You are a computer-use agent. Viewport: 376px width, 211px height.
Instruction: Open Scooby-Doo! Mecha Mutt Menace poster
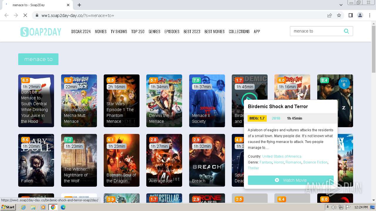click(79, 101)
